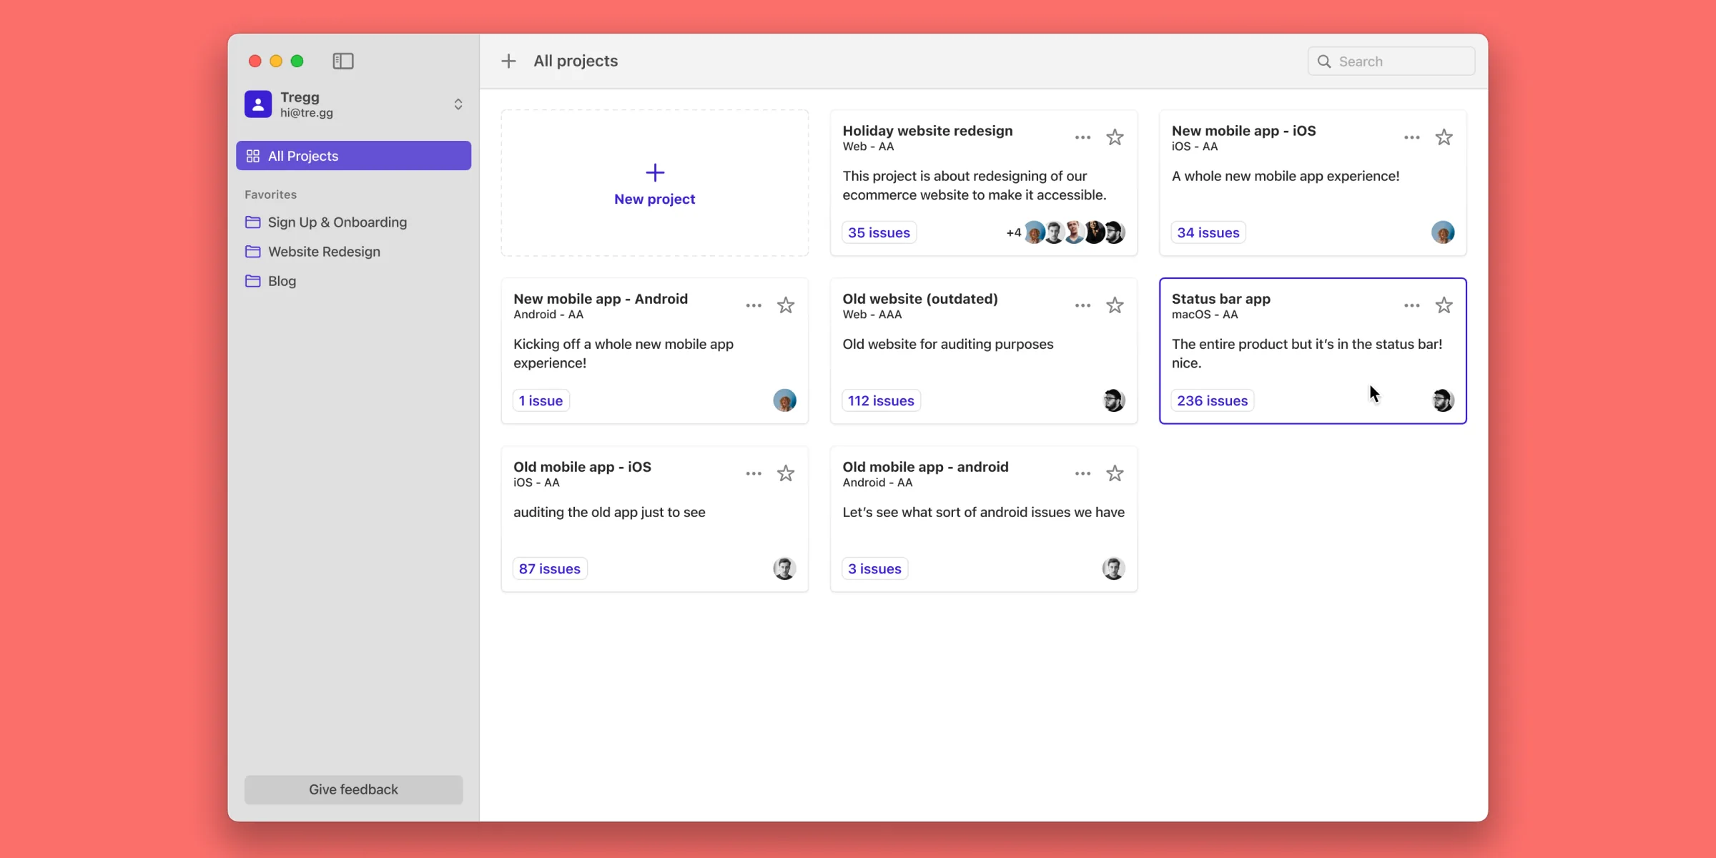Star the Status bar app project
The width and height of the screenshot is (1716, 858).
point(1444,305)
